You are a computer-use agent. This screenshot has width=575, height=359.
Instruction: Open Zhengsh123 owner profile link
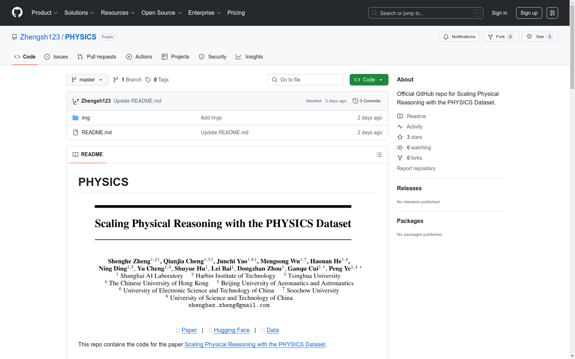click(x=40, y=37)
